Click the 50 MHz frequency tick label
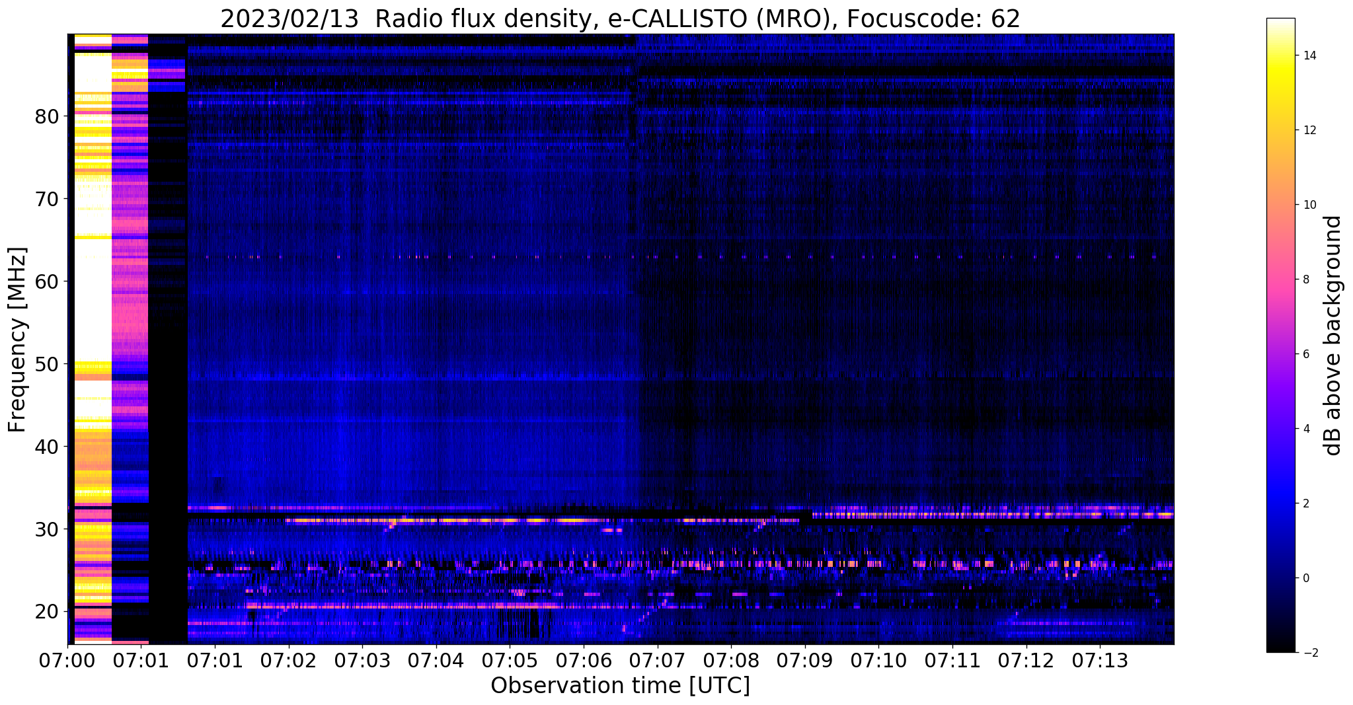This screenshot has width=1353, height=705. (x=46, y=364)
